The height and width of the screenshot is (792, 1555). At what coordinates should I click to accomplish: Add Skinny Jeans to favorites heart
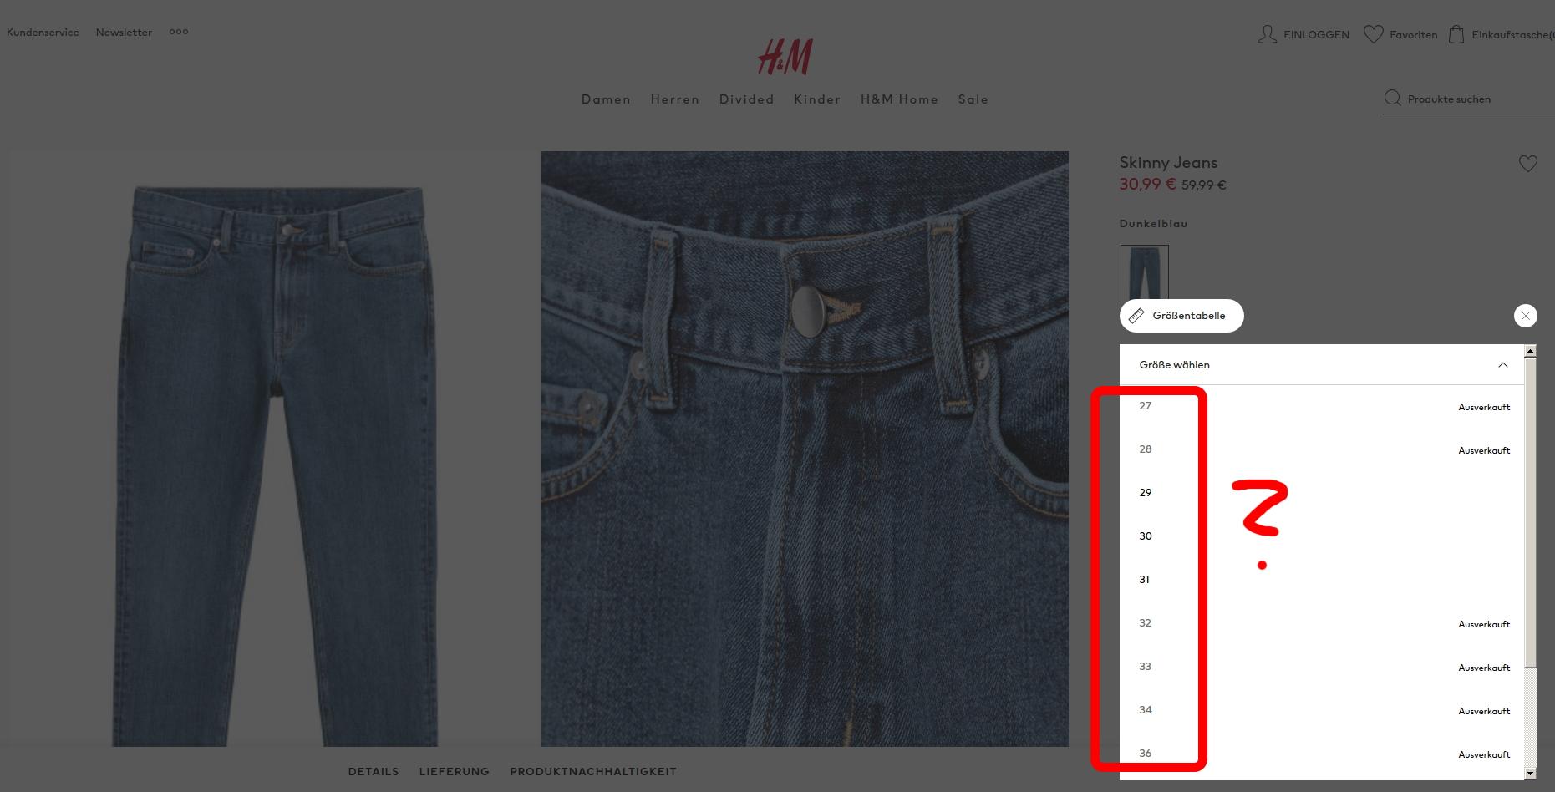1527,164
